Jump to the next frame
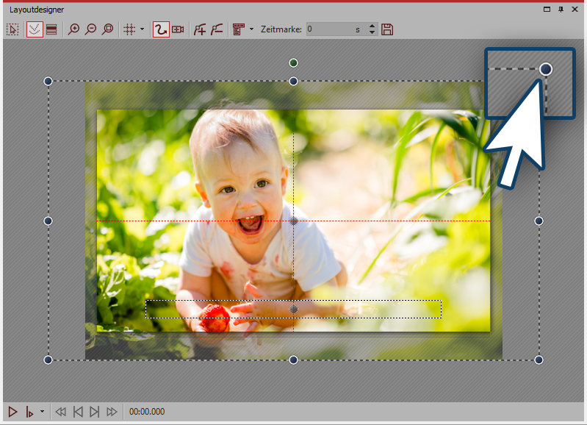 (x=95, y=412)
